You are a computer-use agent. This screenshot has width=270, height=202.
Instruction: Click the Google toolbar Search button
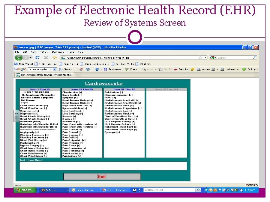tap(66, 69)
